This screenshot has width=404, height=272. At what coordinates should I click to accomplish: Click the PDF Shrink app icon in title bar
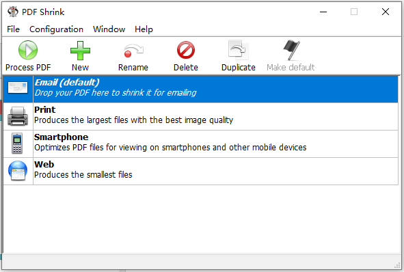[12, 12]
